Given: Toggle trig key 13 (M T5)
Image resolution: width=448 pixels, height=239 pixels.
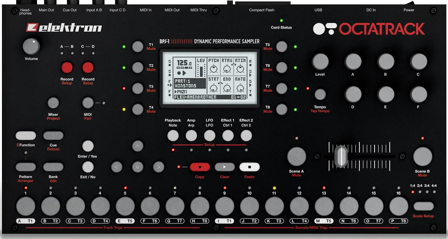Looking at the screenshot, I should [324, 206].
